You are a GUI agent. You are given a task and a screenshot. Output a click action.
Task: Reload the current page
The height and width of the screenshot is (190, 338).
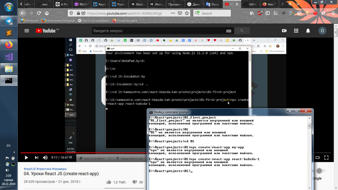(x=39, y=13)
